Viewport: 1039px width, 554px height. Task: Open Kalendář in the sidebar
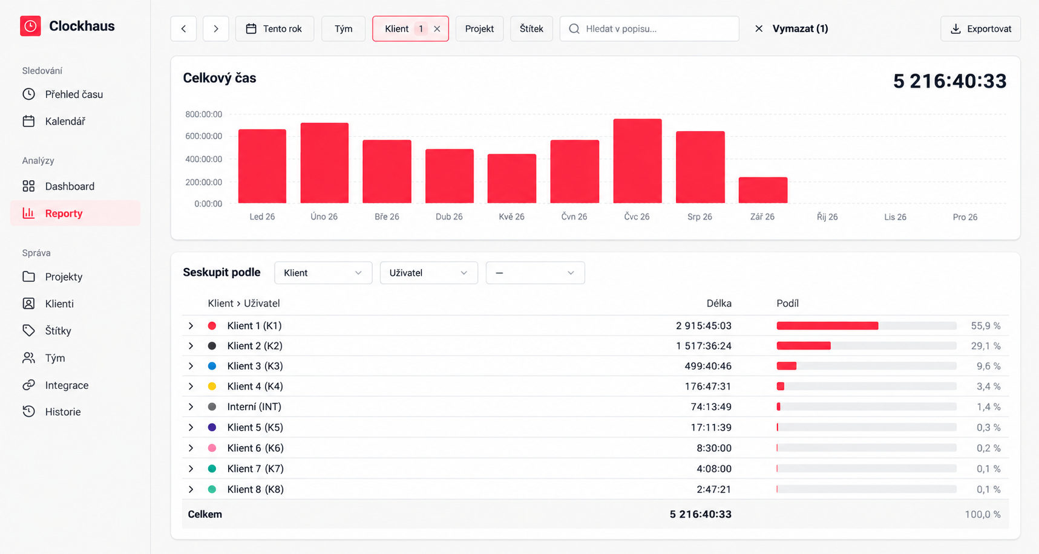(75, 121)
